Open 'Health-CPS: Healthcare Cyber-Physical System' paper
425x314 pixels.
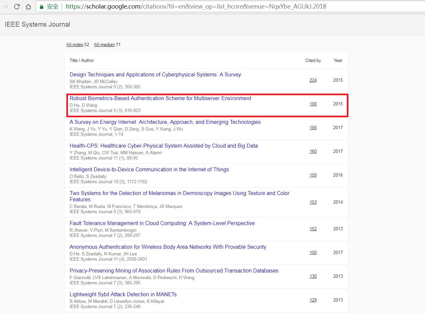pyautogui.click(x=164, y=146)
